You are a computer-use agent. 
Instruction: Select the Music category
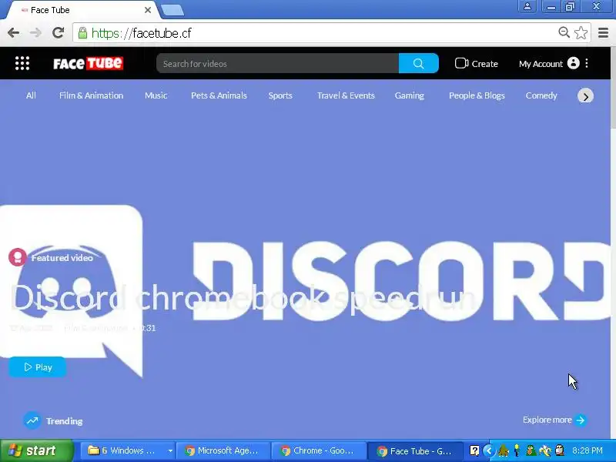156,95
